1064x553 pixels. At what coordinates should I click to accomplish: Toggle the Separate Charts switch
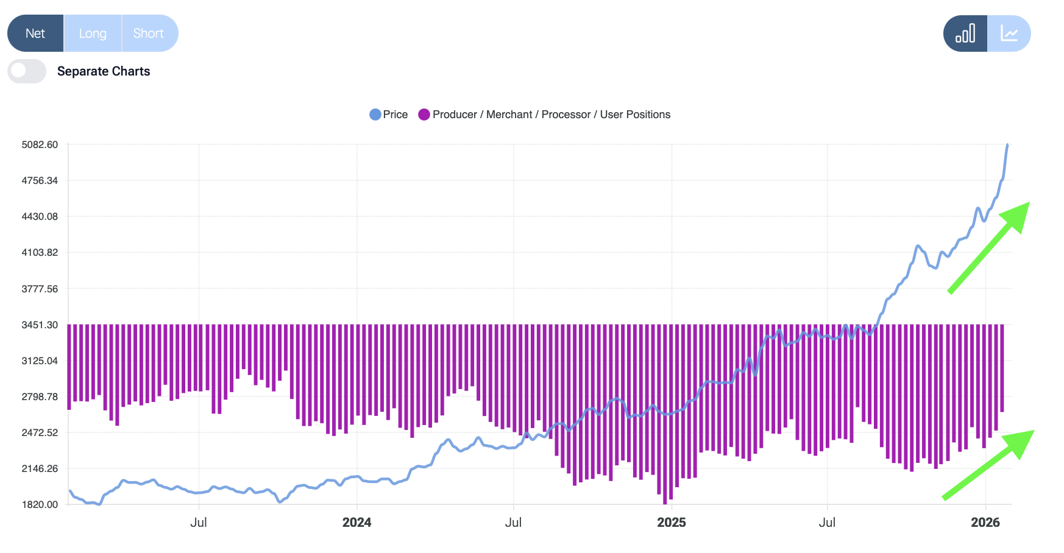(x=27, y=71)
